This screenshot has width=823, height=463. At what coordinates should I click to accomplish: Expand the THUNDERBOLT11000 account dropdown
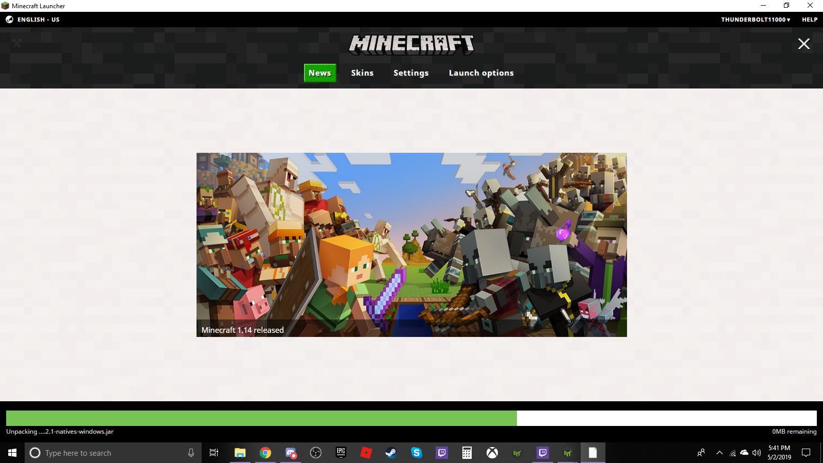pos(756,20)
